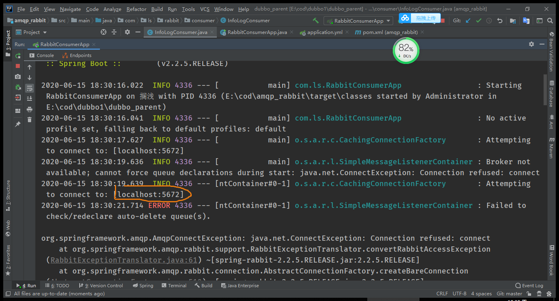Image resolution: width=559 pixels, height=301 pixels.
Task: Select the Console tab
Action: pos(42,55)
